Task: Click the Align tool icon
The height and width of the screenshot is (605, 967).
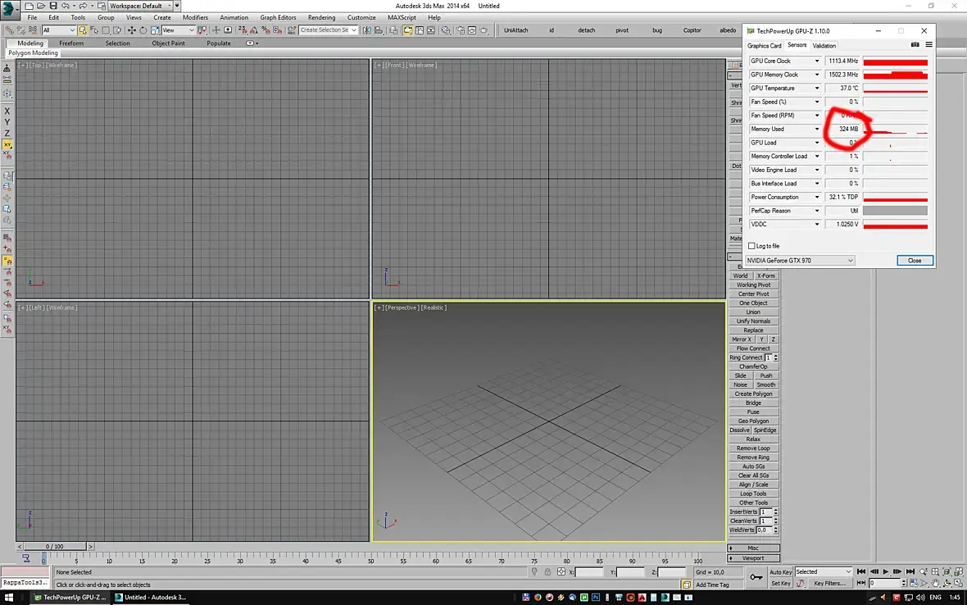Action: [x=378, y=30]
